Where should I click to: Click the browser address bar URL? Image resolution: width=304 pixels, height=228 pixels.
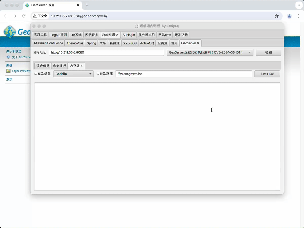(79, 16)
